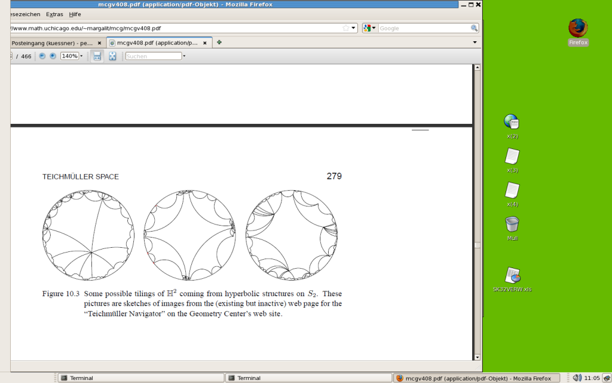Click the PDF zoom out button
This screenshot has width=612, height=383.
pos(42,56)
